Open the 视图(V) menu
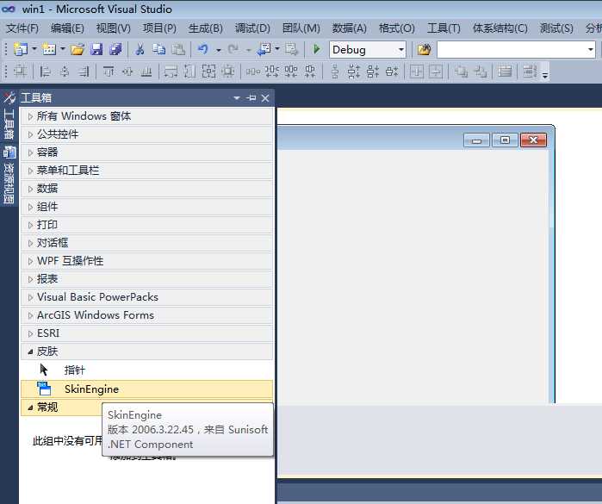 click(114, 28)
